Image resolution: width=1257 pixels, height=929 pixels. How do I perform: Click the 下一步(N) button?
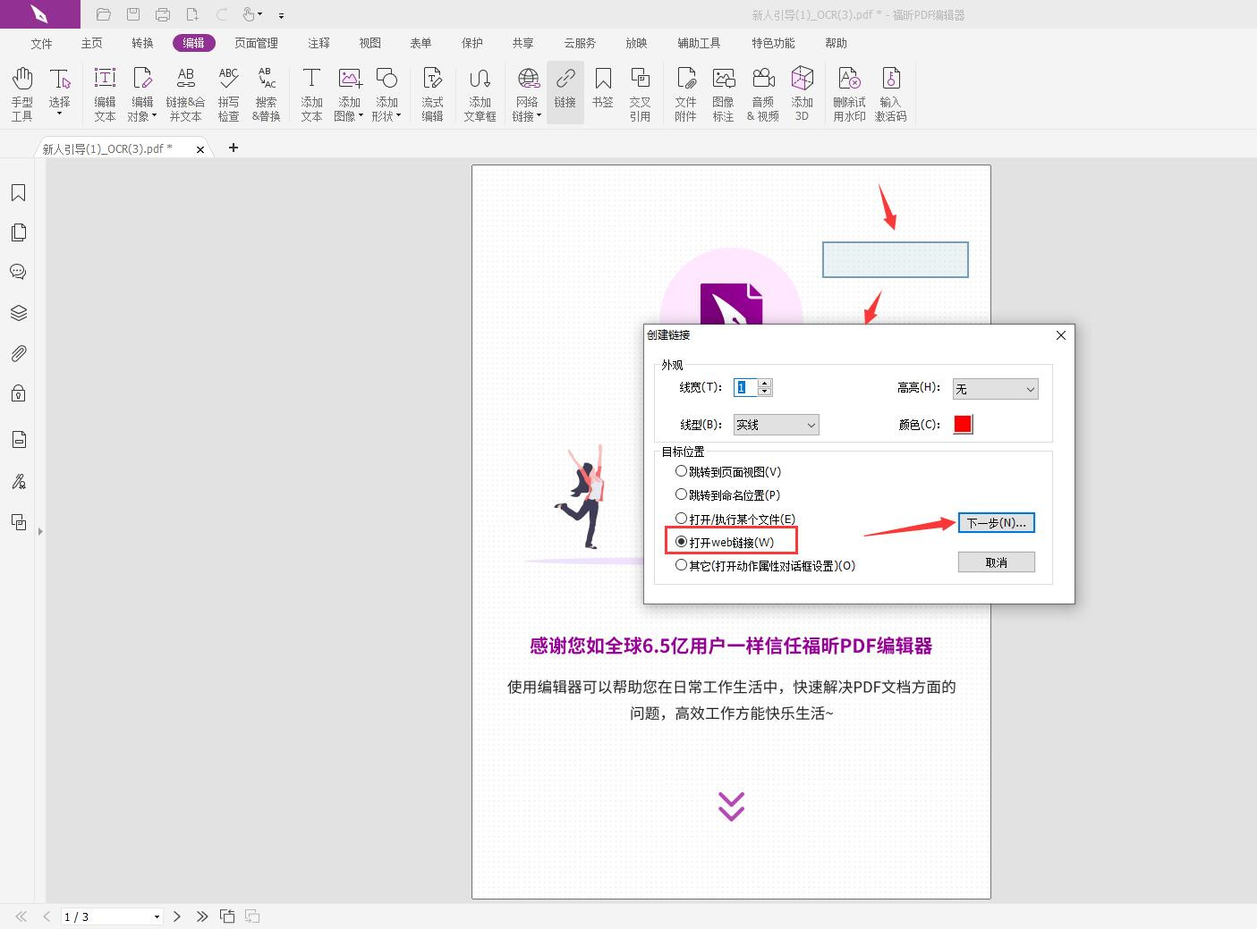pyautogui.click(x=996, y=522)
